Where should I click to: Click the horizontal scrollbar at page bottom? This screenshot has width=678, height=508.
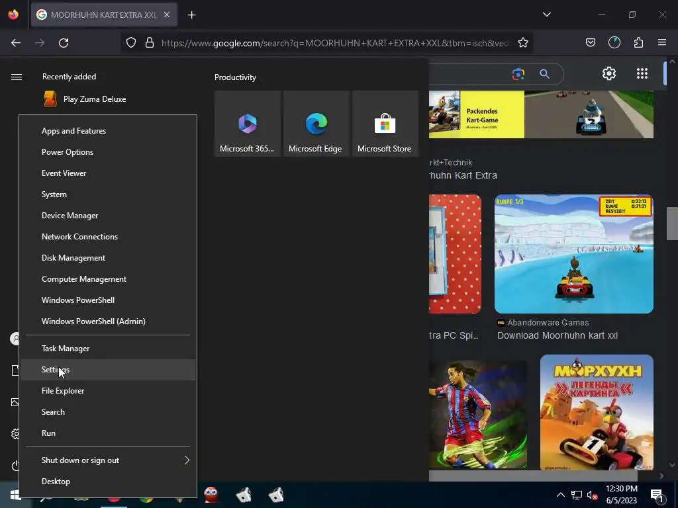pos(533,476)
